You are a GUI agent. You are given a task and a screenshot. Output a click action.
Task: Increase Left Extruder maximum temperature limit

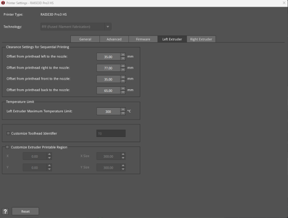pyautogui.click(x=123, y=109)
